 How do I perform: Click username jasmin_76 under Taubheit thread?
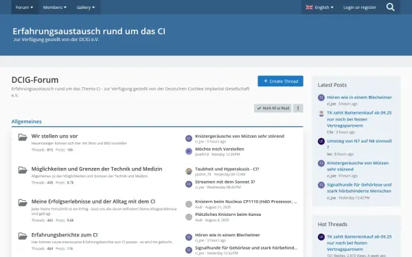pyautogui.click(x=203, y=174)
